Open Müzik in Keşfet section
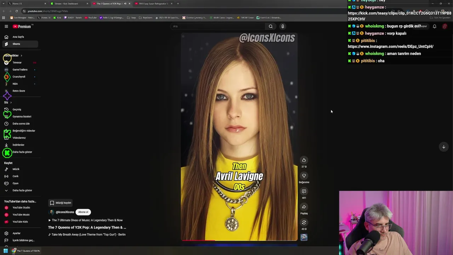The width and height of the screenshot is (453, 255). 21,169
